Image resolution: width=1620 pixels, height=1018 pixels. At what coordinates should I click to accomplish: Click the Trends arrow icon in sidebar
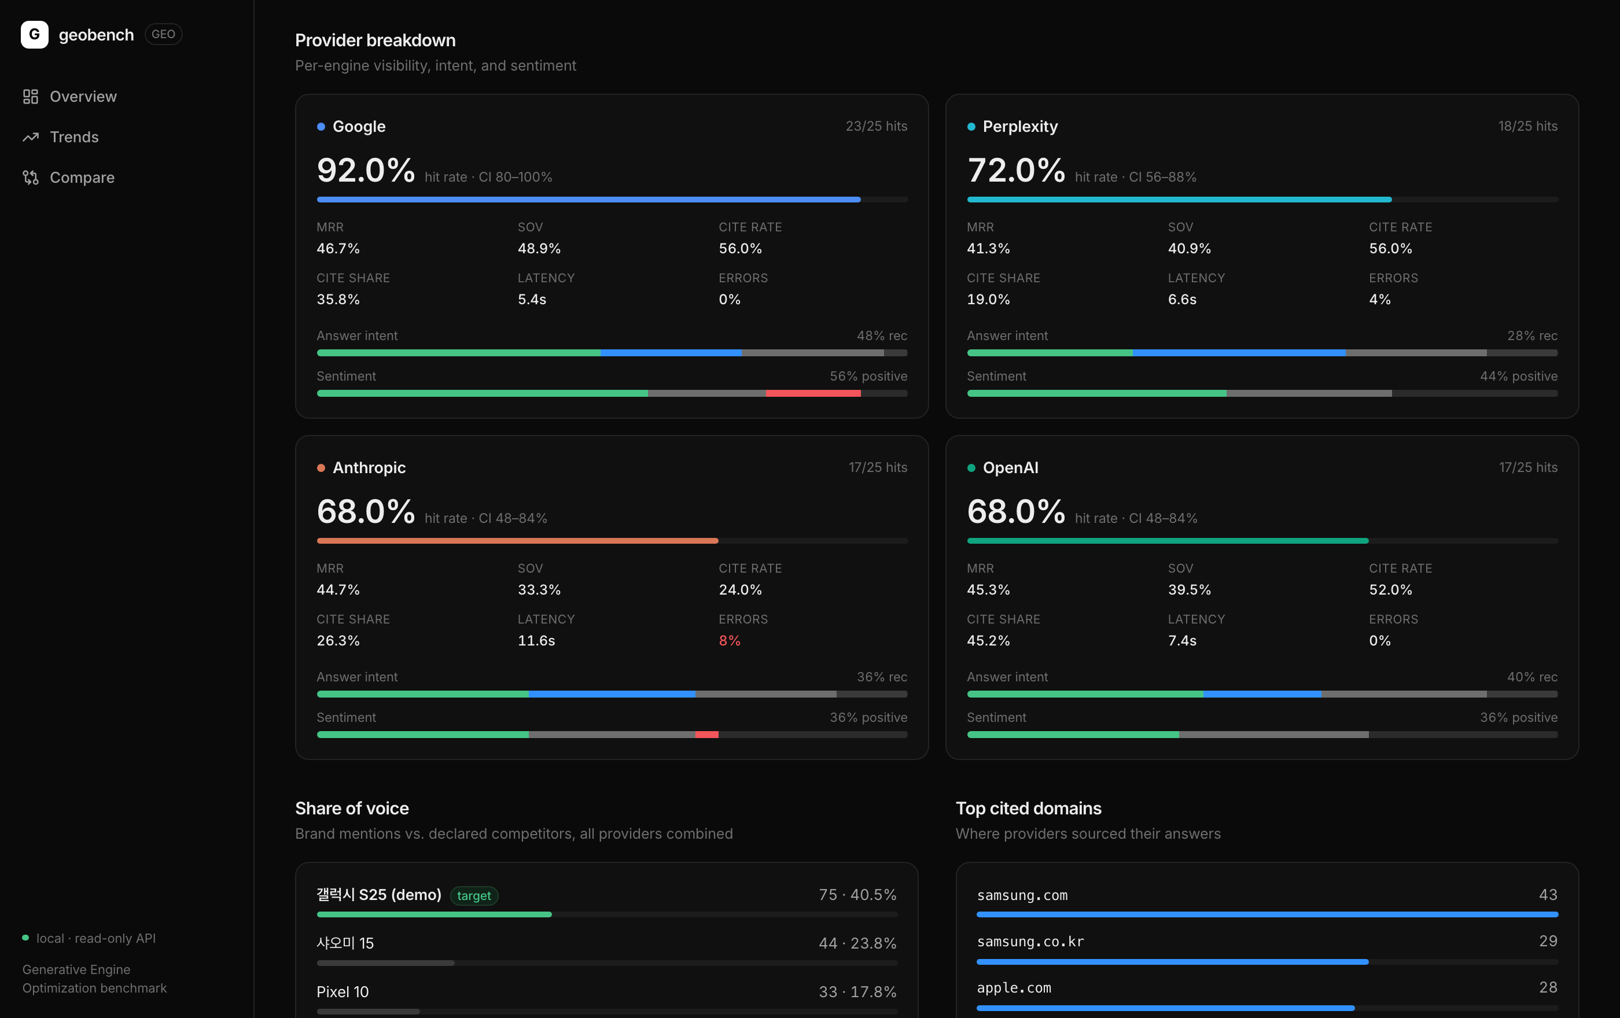(30, 137)
